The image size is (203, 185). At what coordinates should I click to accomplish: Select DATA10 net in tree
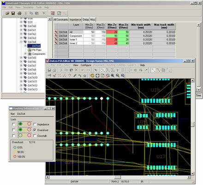point(33,77)
